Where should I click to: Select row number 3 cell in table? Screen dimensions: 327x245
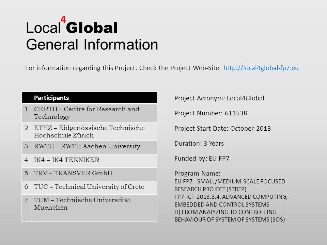pos(26,147)
